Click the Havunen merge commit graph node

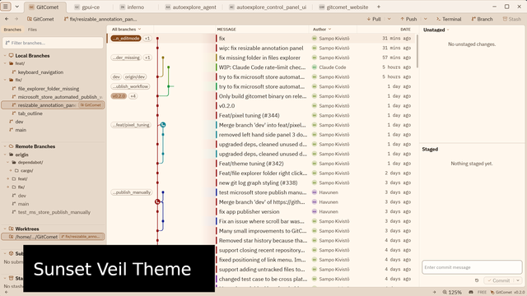[x=157, y=201]
